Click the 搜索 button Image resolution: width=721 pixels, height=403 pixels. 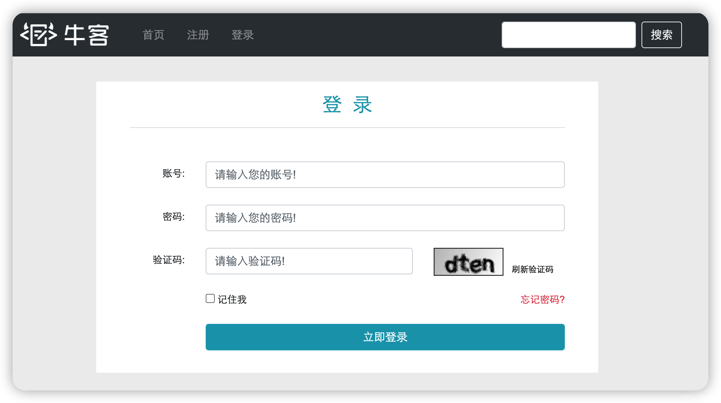(x=662, y=35)
